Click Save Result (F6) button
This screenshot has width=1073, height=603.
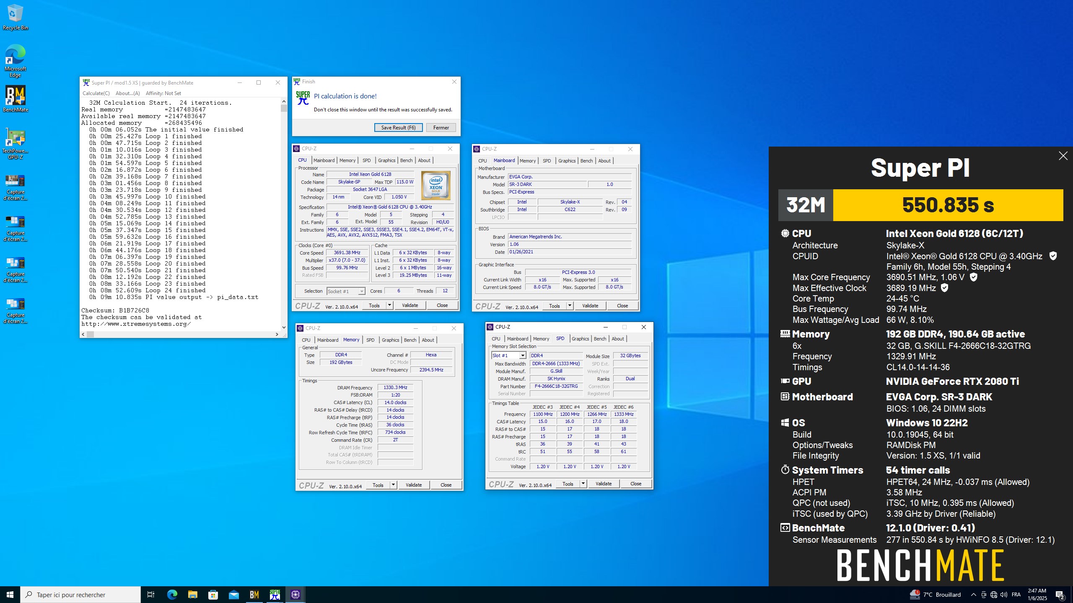pyautogui.click(x=398, y=128)
